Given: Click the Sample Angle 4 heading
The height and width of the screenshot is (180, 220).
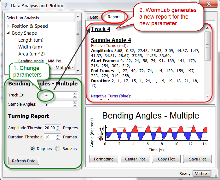Looking at the screenshot, I should click(x=111, y=40).
